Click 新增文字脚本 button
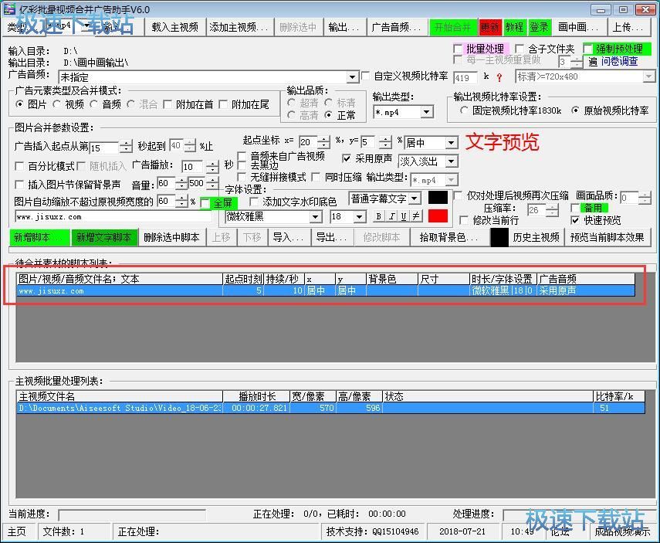This screenshot has height=543, width=660. [103, 237]
